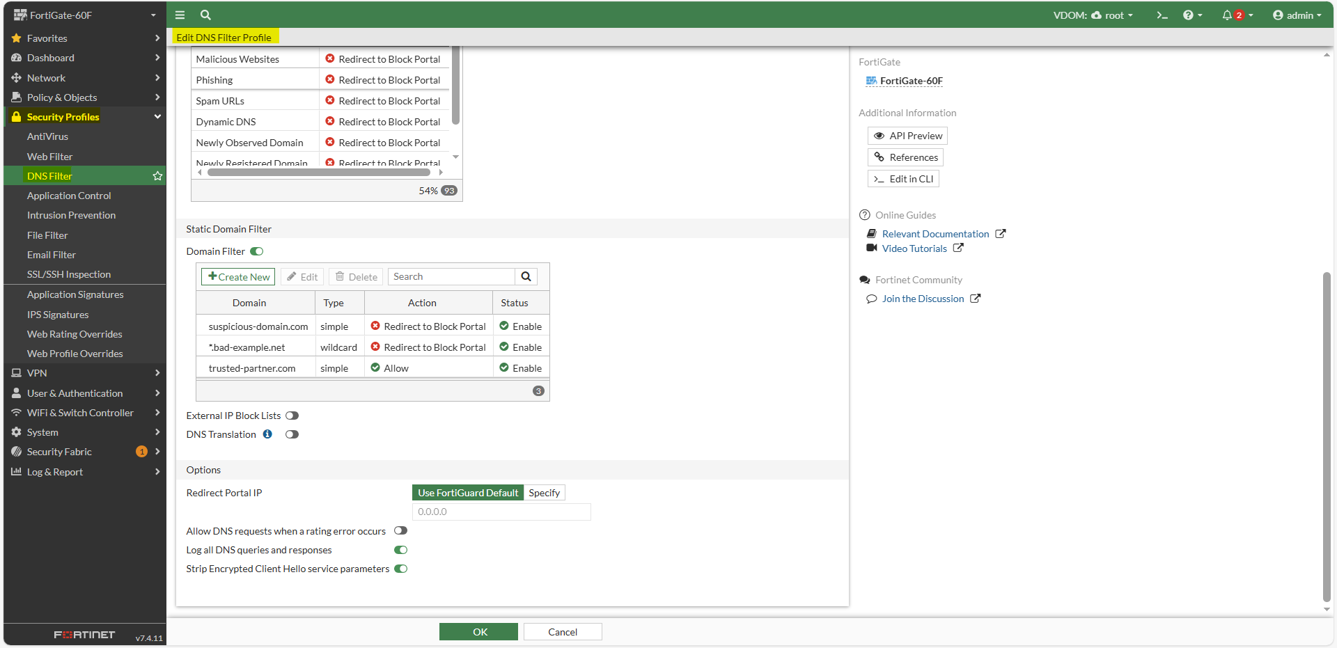Click the right panel vertical scrollbar
This screenshot has width=1337, height=648.
[x=1327, y=436]
